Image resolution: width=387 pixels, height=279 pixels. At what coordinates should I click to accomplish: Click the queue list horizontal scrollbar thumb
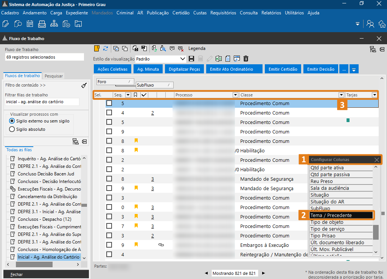point(34,264)
